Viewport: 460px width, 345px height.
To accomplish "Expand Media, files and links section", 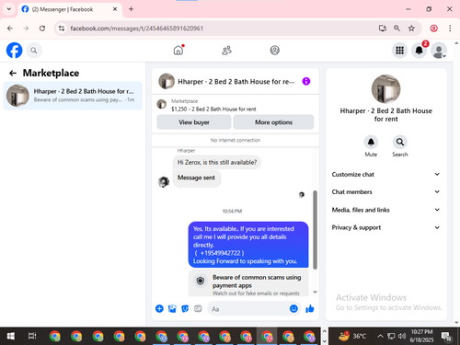I will (x=385, y=210).
